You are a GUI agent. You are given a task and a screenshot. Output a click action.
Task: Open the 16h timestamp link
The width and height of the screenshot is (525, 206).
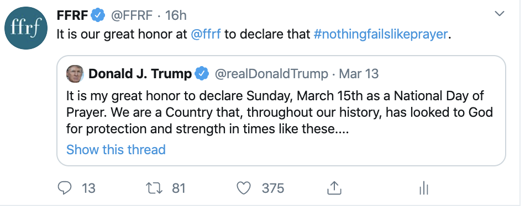coord(176,15)
